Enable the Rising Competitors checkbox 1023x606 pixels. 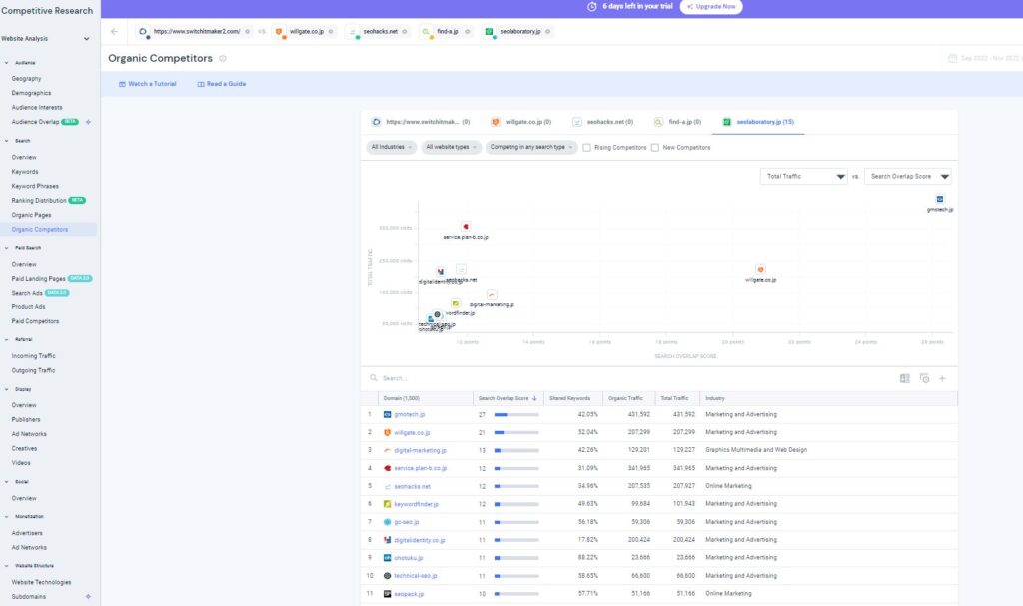(x=587, y=148)
